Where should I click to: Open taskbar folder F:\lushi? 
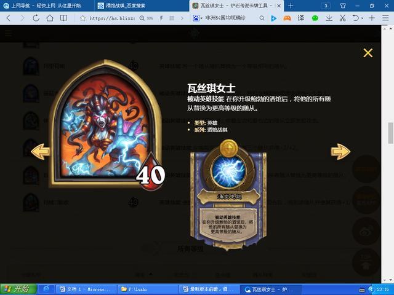[x=148, y=289]
